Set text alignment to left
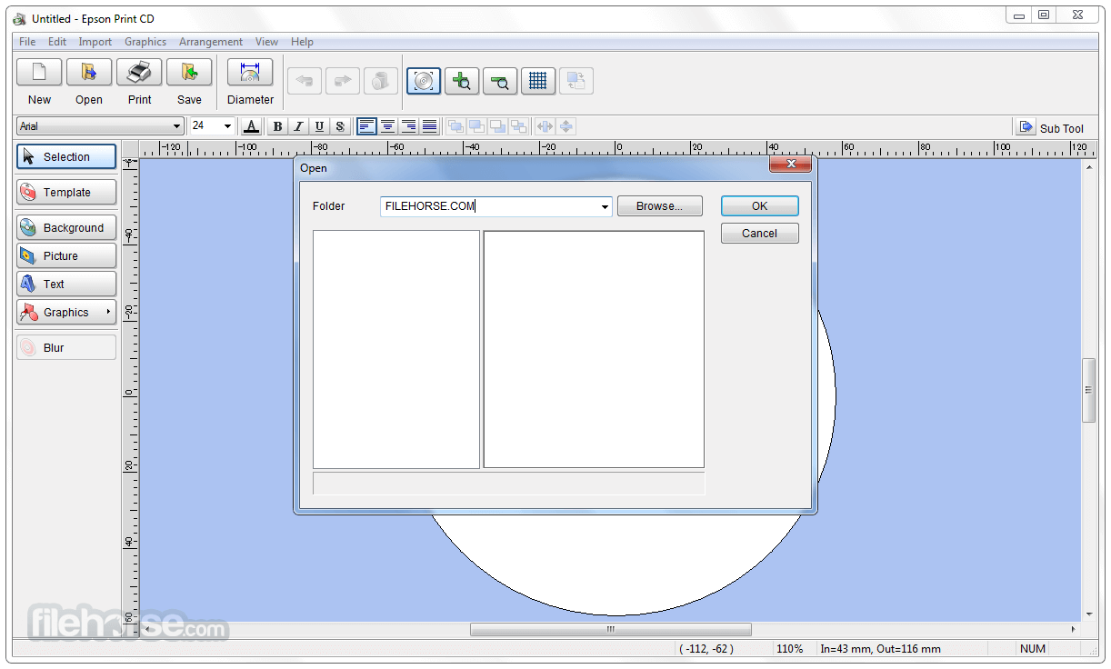Viewport: 1111px width, 669px height. pos(366,126)
